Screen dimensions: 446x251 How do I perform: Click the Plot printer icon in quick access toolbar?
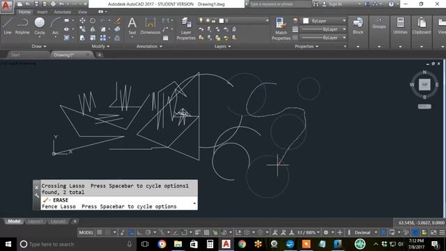pyautogui.click(x=53, y=4)
